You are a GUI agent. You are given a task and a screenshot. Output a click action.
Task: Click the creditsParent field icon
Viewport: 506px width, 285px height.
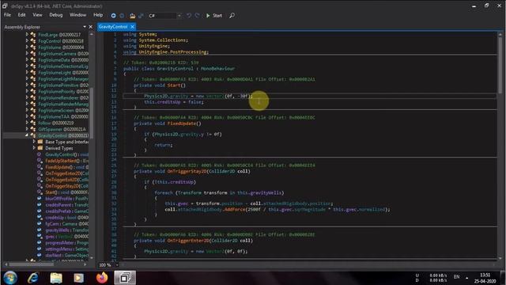(40, 205)
